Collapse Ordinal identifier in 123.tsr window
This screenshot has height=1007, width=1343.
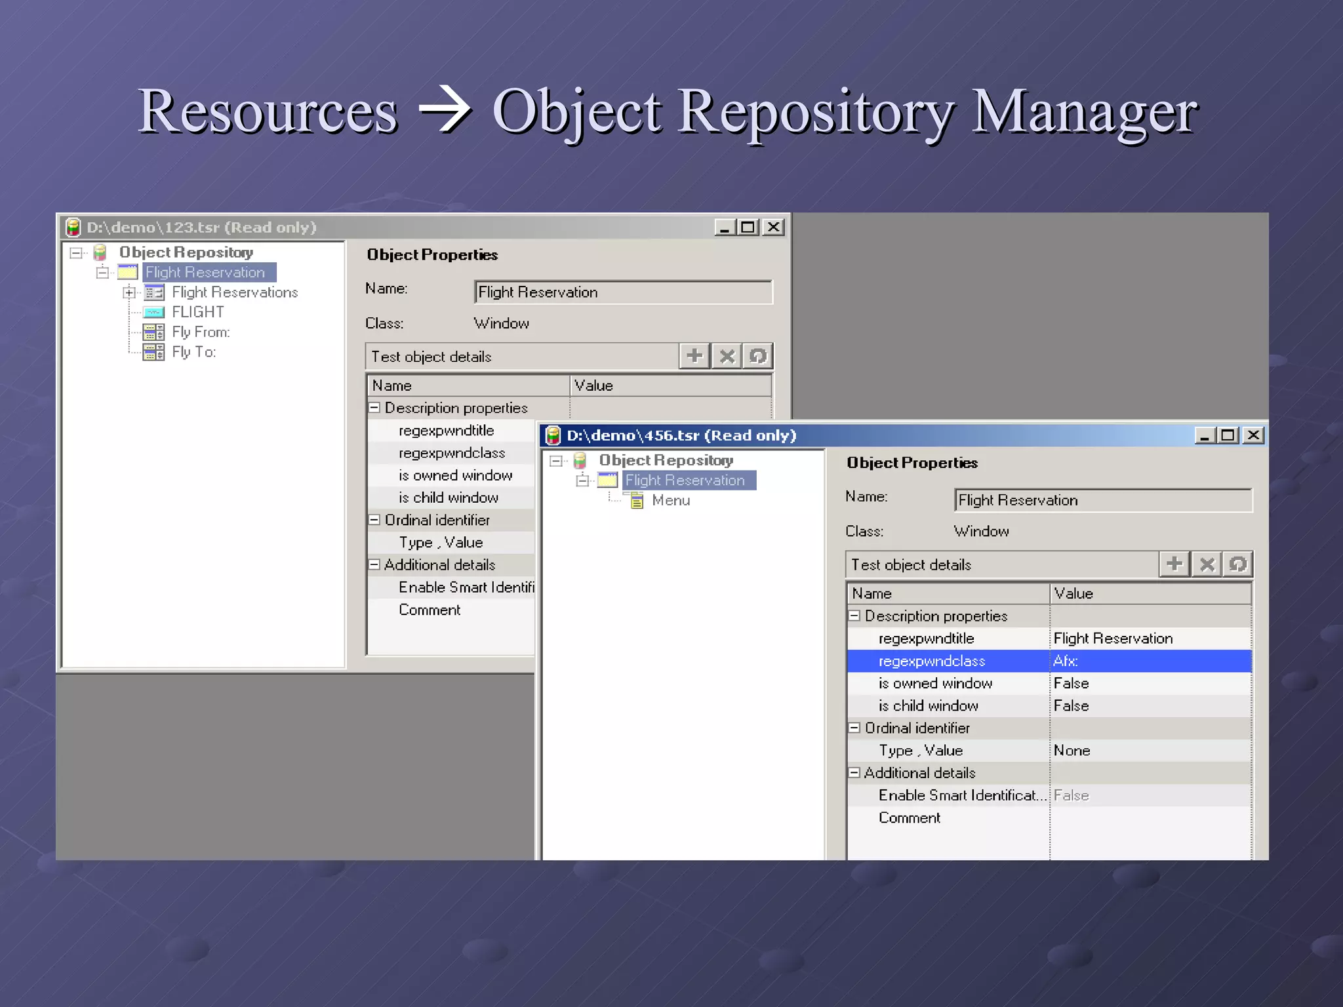tap(374, 520)
